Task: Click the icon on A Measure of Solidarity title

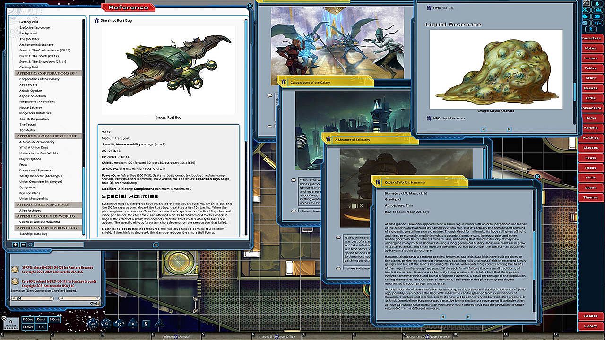Action: click(x=329, y=140)
